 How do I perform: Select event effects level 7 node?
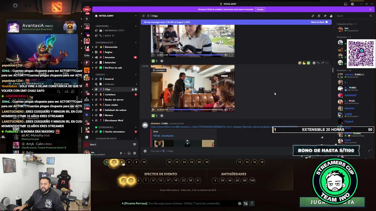(x=146, y=181)
